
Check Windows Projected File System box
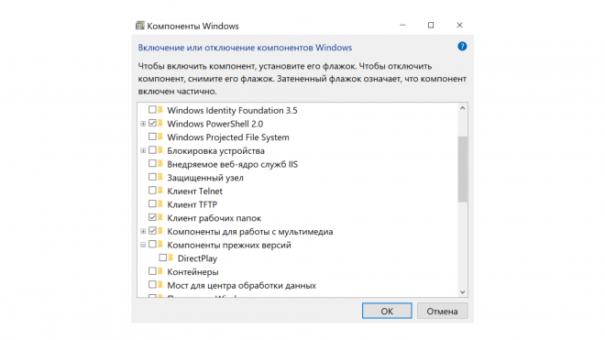pos(152,137)
